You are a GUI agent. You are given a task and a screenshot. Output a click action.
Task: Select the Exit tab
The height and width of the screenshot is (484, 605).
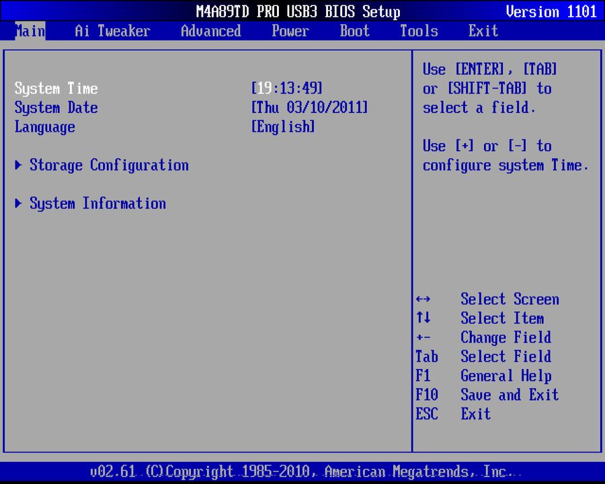coord(483,31)
